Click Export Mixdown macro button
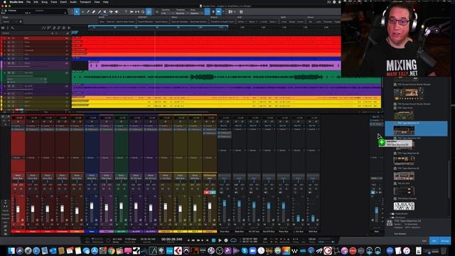Image resolution: width=455 pixels, height=256 pixels. click(146, 22)
